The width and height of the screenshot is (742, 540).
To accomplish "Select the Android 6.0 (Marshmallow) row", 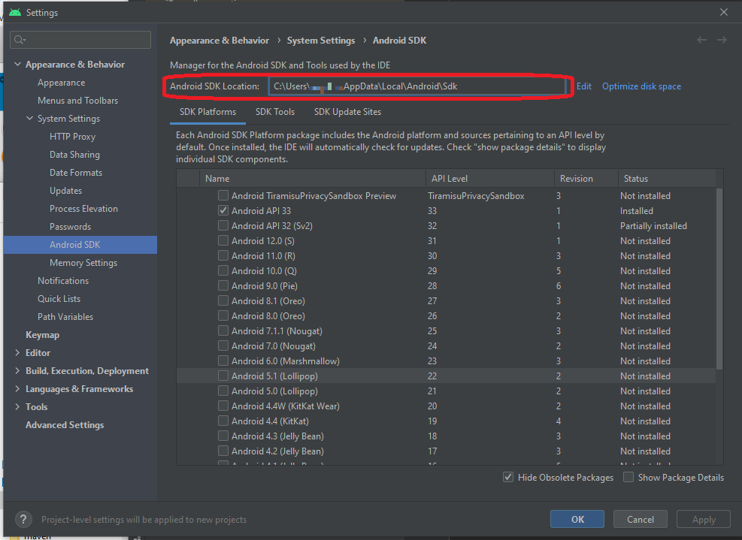I will tap(447, 361).
